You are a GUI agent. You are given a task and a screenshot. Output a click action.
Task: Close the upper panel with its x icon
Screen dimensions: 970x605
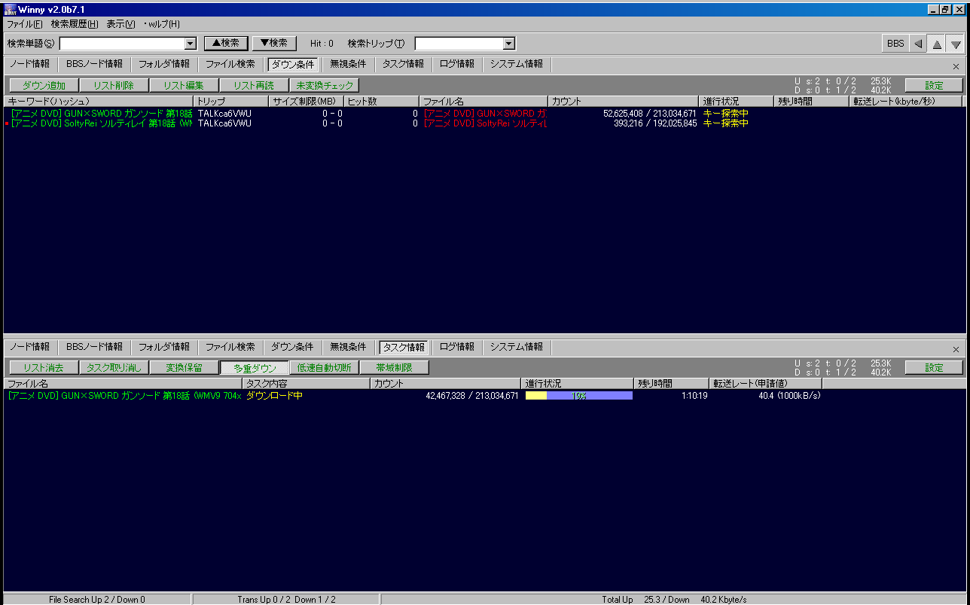pos(956,66)
